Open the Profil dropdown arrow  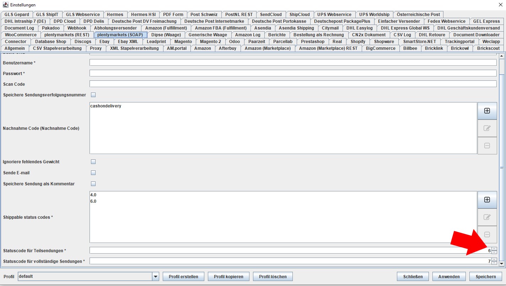(155, 276)
